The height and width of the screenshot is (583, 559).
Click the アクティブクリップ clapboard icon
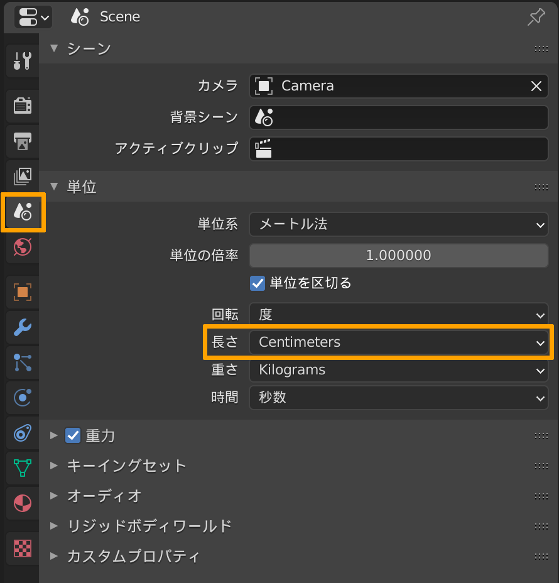point(264,149)
